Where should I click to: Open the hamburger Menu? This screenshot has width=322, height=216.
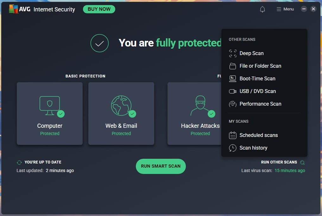(285, 9)
